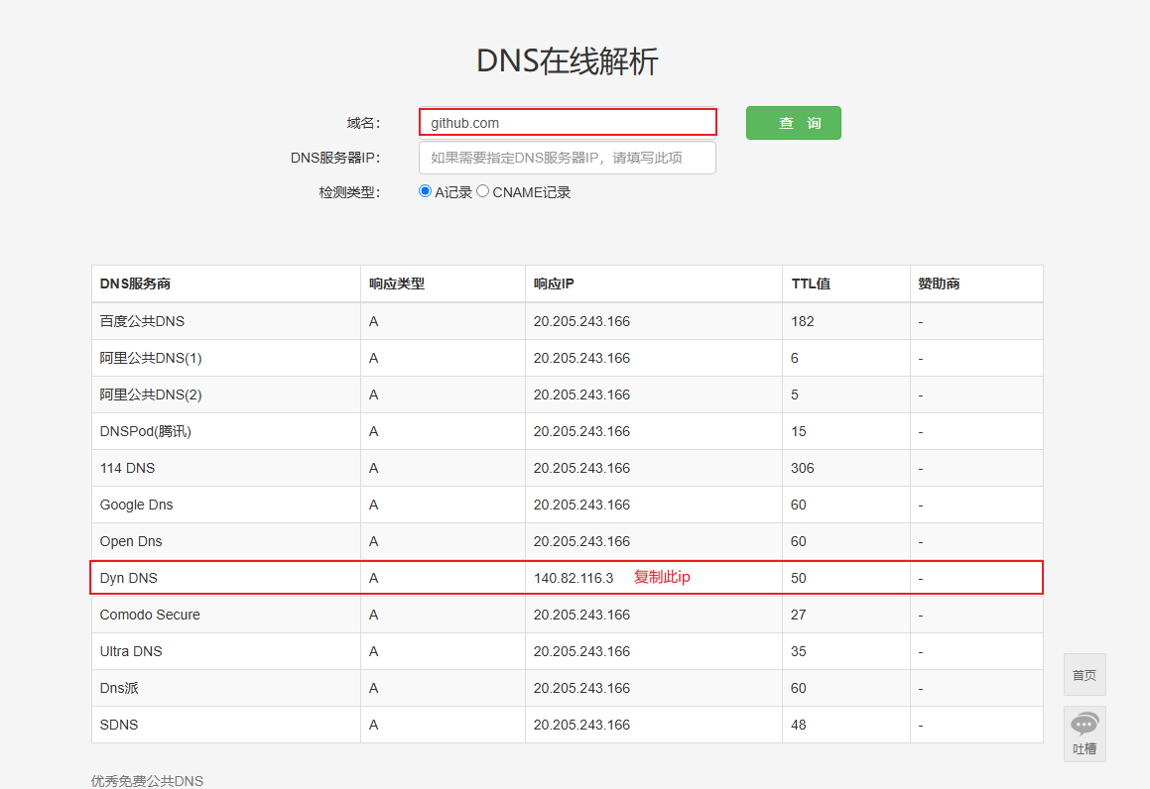This screenshot has height=789, width=1150.
Task: Click the DNS服务商 column header
Action: 135,283
